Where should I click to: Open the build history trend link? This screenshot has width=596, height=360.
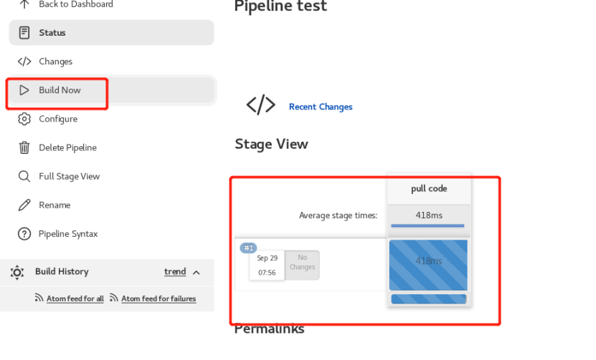pos(175,272)
